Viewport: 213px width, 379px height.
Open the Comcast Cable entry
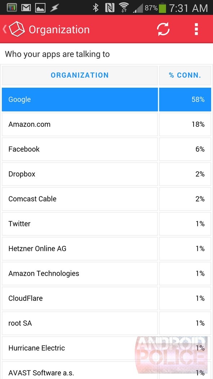click(x=106, y=199)
